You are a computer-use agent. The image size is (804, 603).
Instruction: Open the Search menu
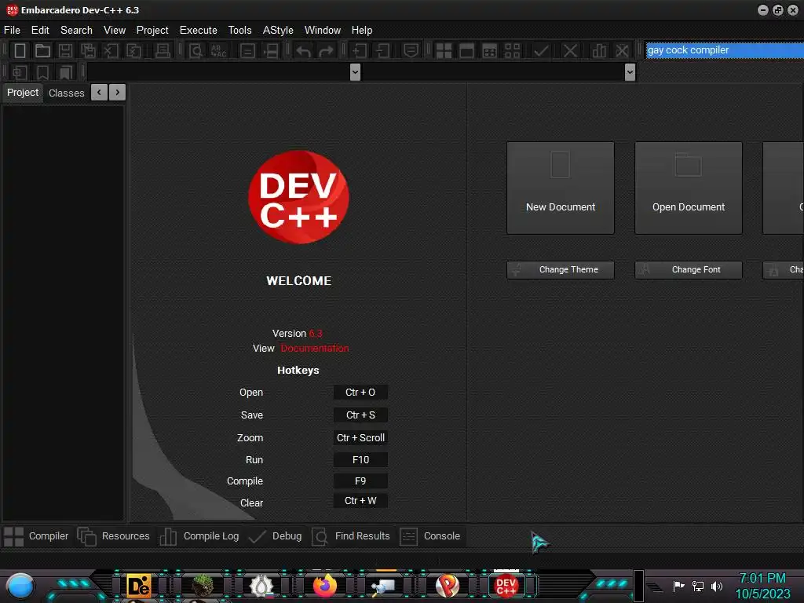tap(76, 31)
